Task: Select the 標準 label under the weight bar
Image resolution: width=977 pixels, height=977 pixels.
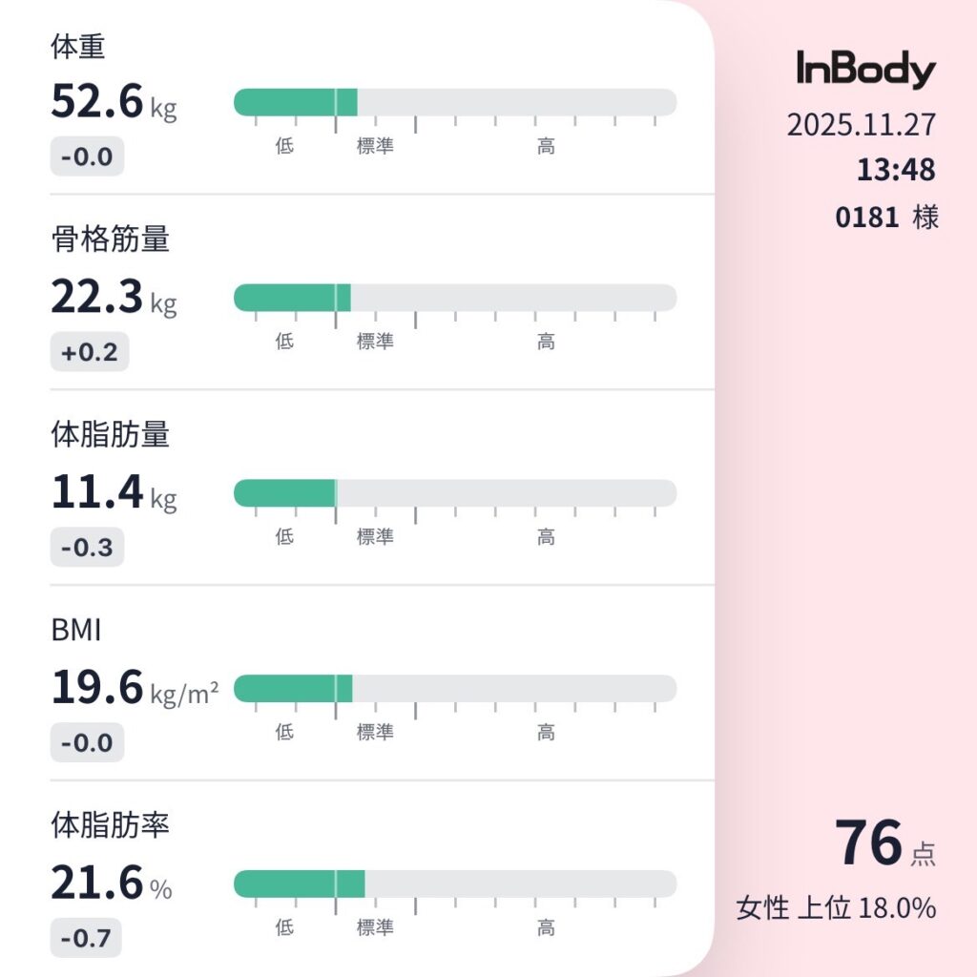Action: coord(375,145)
